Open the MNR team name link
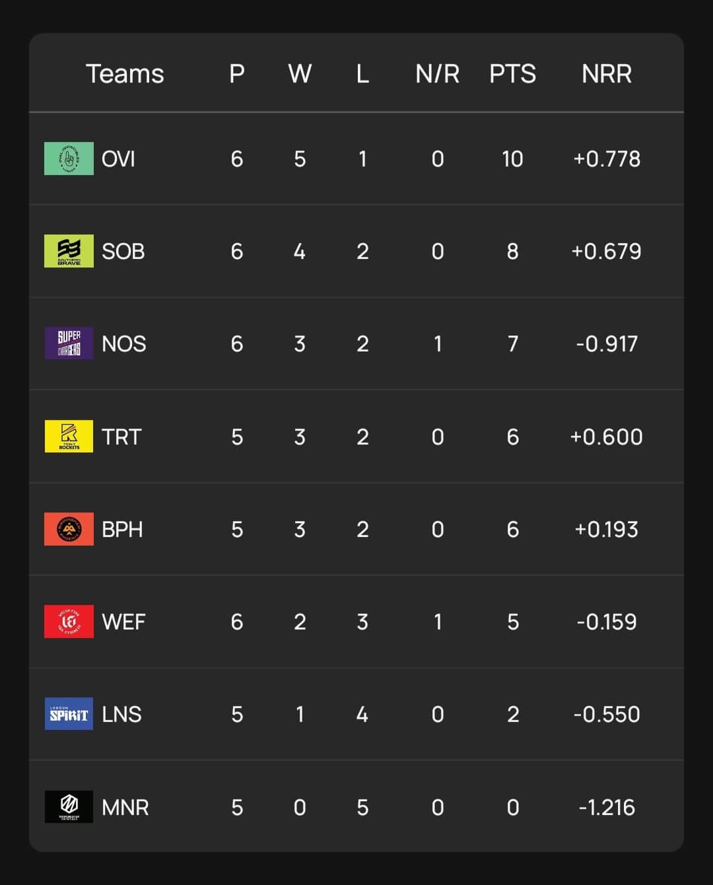 pos(125,807)
